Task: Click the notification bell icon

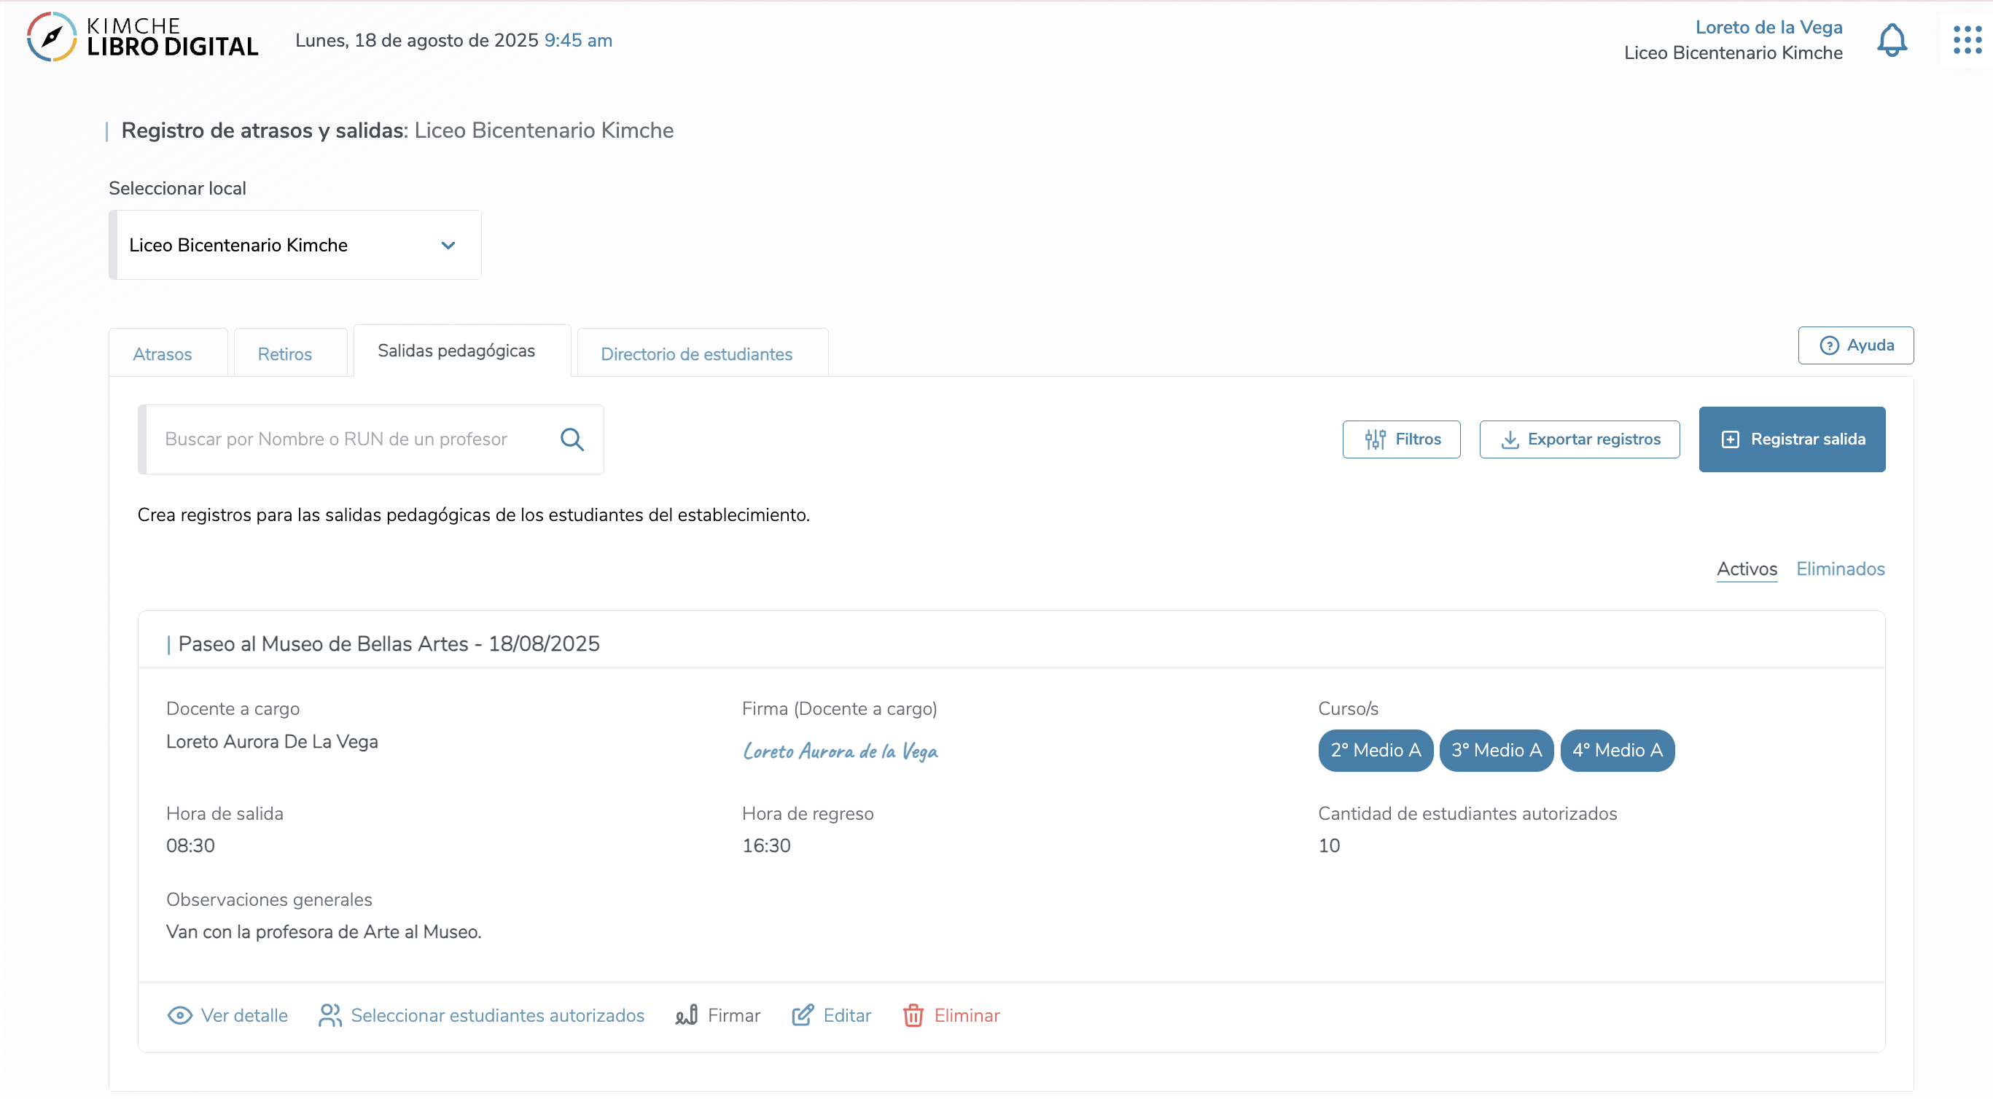Action: (x=1891, y=40)
